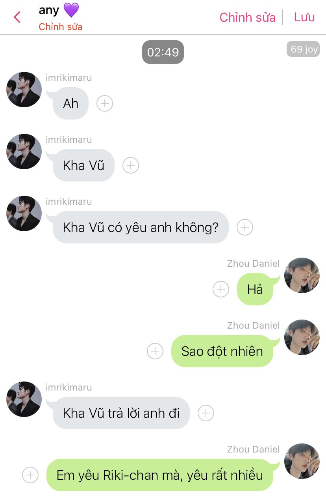This screenshot has width=326, height=503.
Task: Select the green "Sao đột nhiên" bubble
Action: 222,351
